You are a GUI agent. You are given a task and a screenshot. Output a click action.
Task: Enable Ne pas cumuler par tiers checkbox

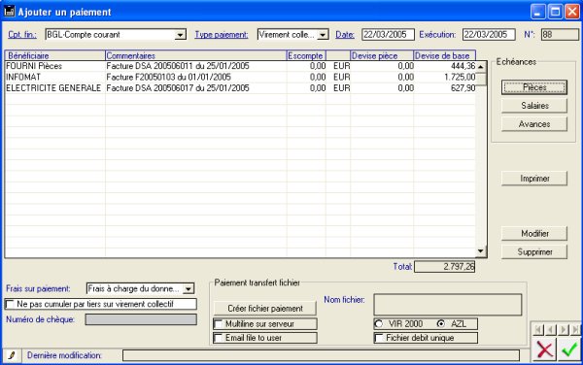[x=10, y=304]
